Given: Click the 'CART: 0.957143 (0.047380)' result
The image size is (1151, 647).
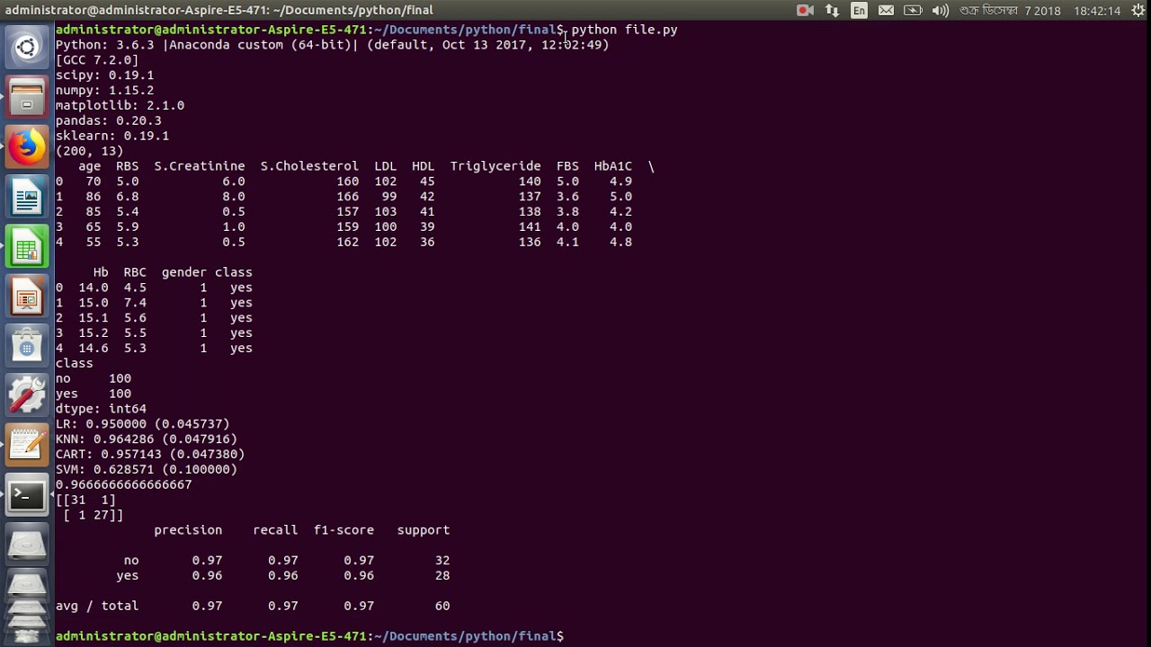Looking at the screenshot, I should click(150, 455).
